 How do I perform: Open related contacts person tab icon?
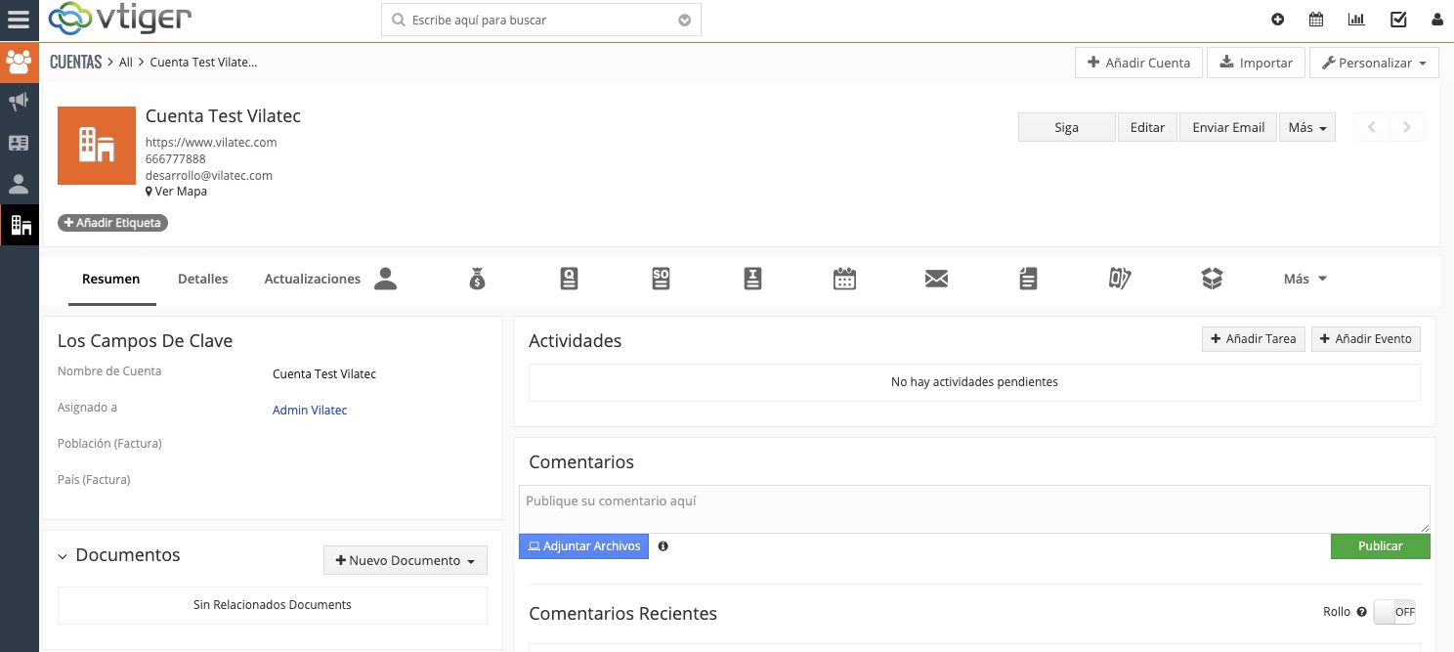(x=386, y=280)
